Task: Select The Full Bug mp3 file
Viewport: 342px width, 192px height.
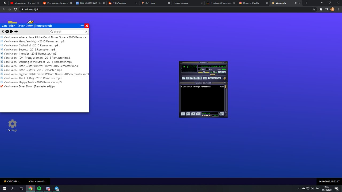Action: (x=31, y=78)
